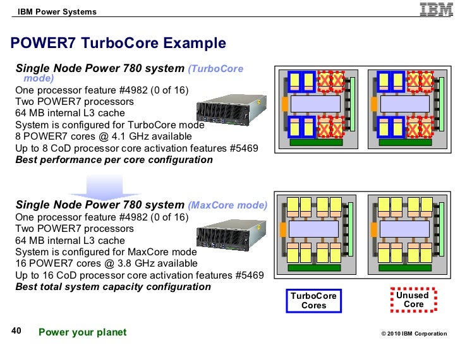Click 'System is configured for MaxCore mode'
Viewport: 460px width, 345px height.
click(106, 251)
